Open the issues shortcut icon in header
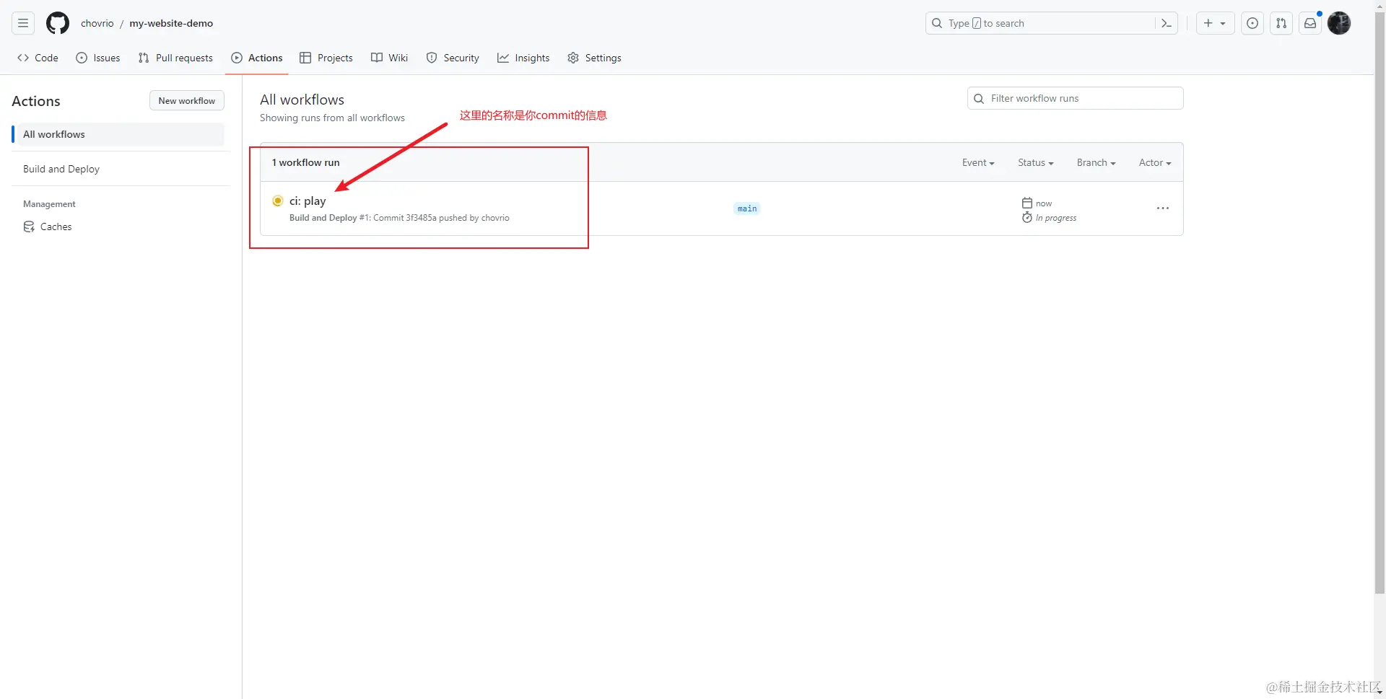This screenshot has height=699, width=1386. point(1252,23)
